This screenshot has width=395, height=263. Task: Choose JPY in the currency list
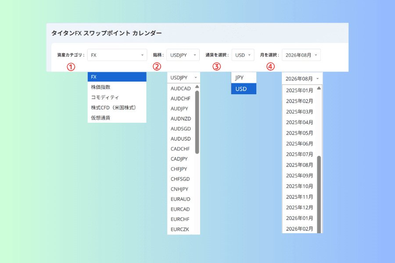tap(244, 78)
